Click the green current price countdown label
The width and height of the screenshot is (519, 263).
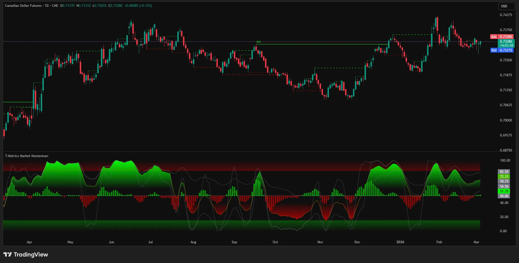pos(506,44)
